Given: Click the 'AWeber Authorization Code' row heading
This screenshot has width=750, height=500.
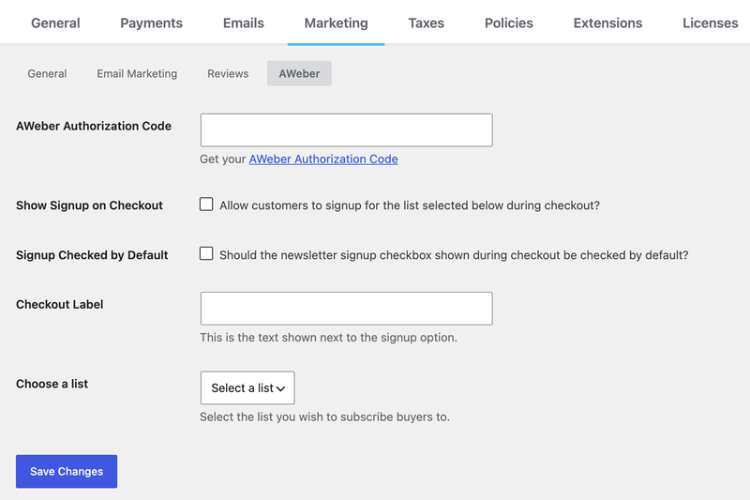Looking at the screenshot, I should (94, 126).
